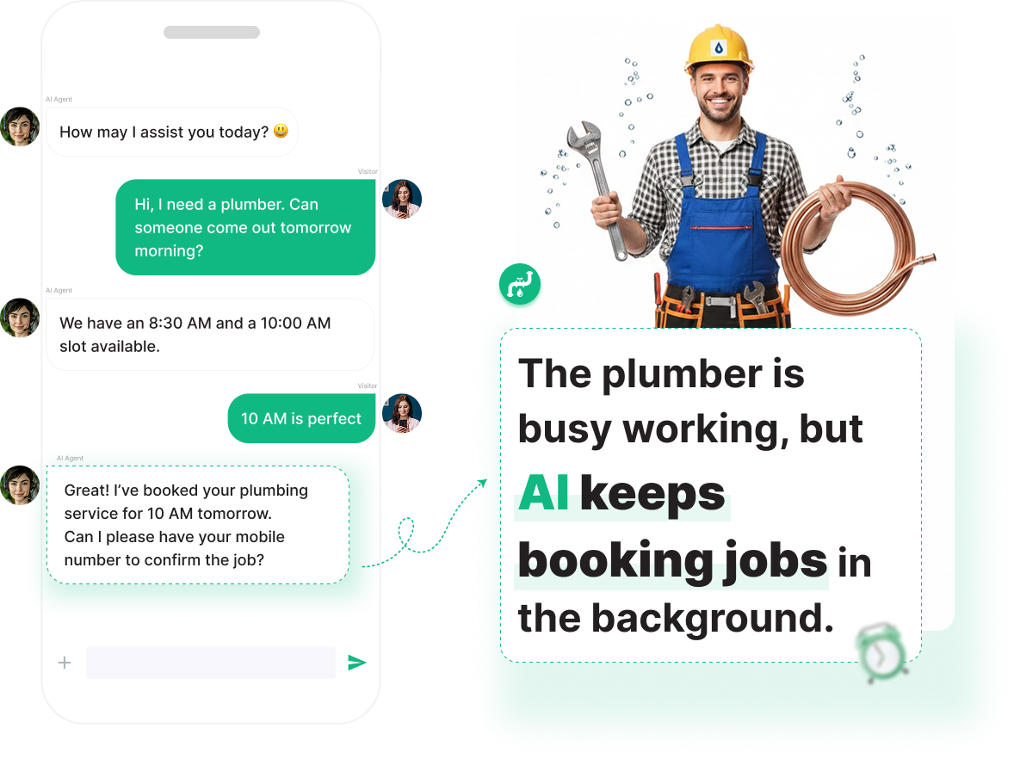Click the green alarm clock icon
The width and height of the screenshot is (1014, 759).
point(881,654)
